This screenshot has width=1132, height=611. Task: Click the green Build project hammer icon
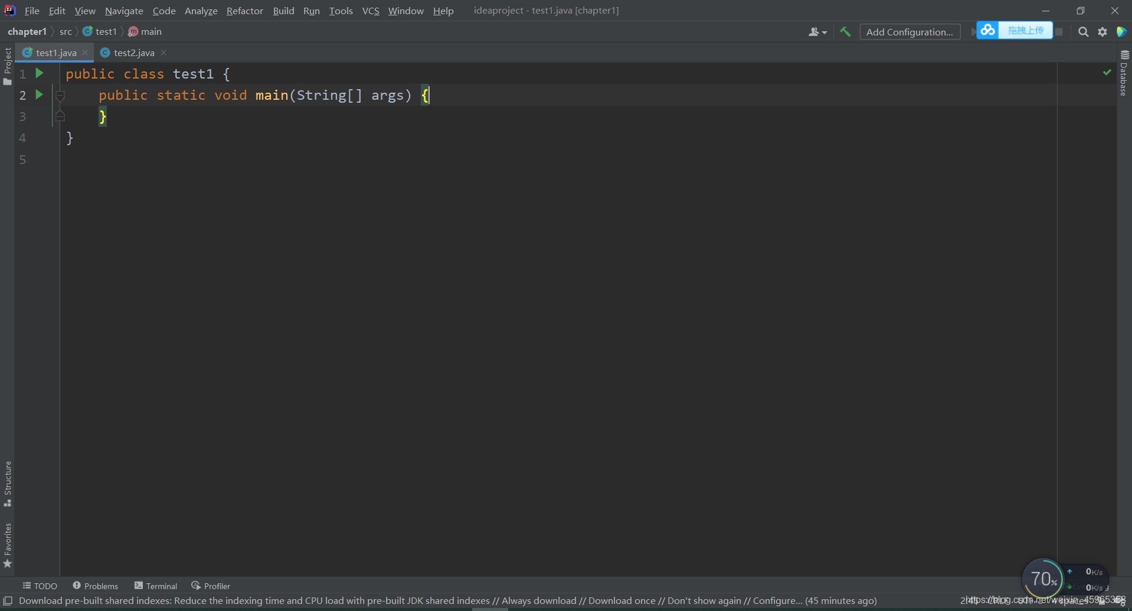coord(845,32)
